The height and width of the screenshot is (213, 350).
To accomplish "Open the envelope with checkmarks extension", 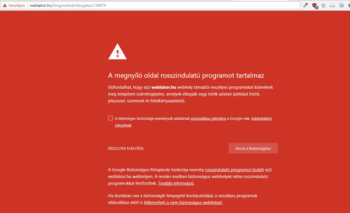I will (x=332, y=5).
